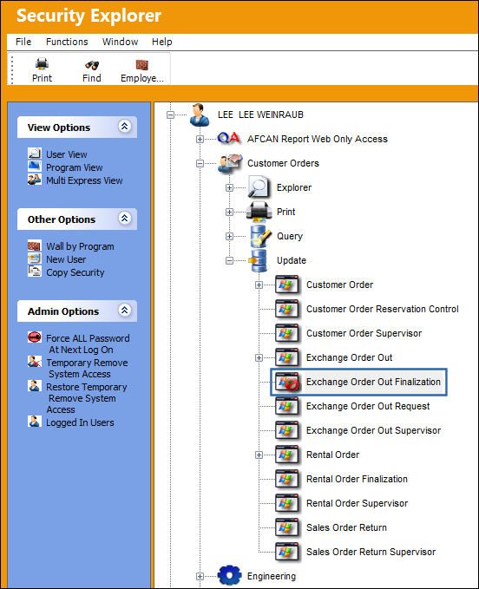Open the Functions menu
The height and width of the screenshot is (589, 479).
tap(67, 42)
